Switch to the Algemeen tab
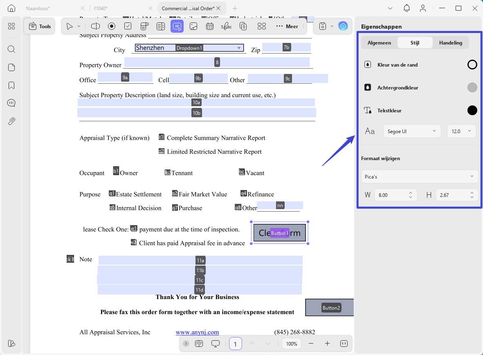 379,43
